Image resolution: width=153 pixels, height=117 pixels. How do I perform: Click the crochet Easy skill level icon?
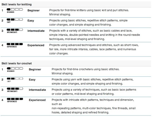pos(15,80)
